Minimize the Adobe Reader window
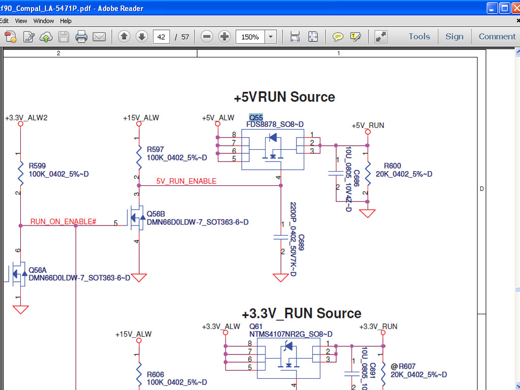 [492, 8]
